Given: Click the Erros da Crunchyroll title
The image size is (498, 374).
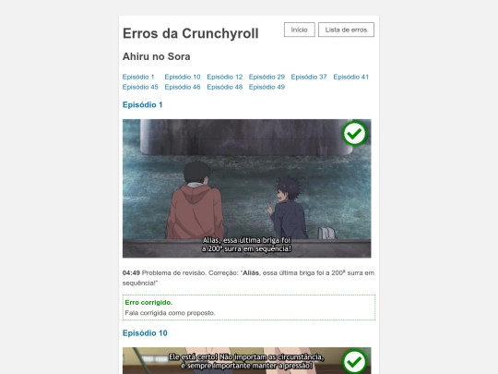Looking at the screenshot, I should click(x=191, y=33).
